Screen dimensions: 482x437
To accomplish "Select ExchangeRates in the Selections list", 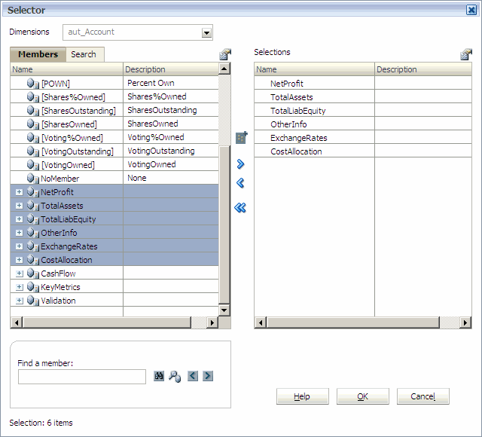I will point(298,138).
